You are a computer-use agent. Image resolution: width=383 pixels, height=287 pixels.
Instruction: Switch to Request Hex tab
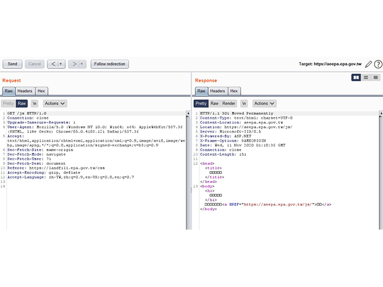pyautogui.click(x=41, y=91)
